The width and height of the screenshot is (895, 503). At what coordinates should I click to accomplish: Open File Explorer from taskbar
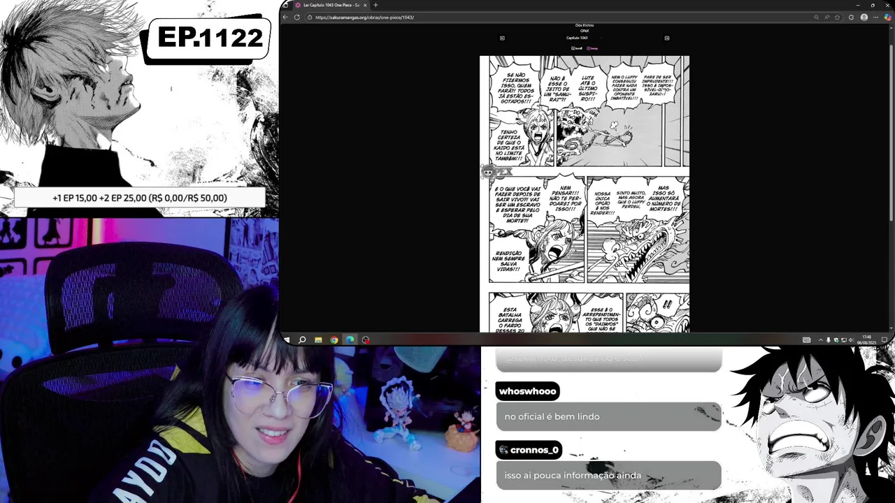pos(318,340)
